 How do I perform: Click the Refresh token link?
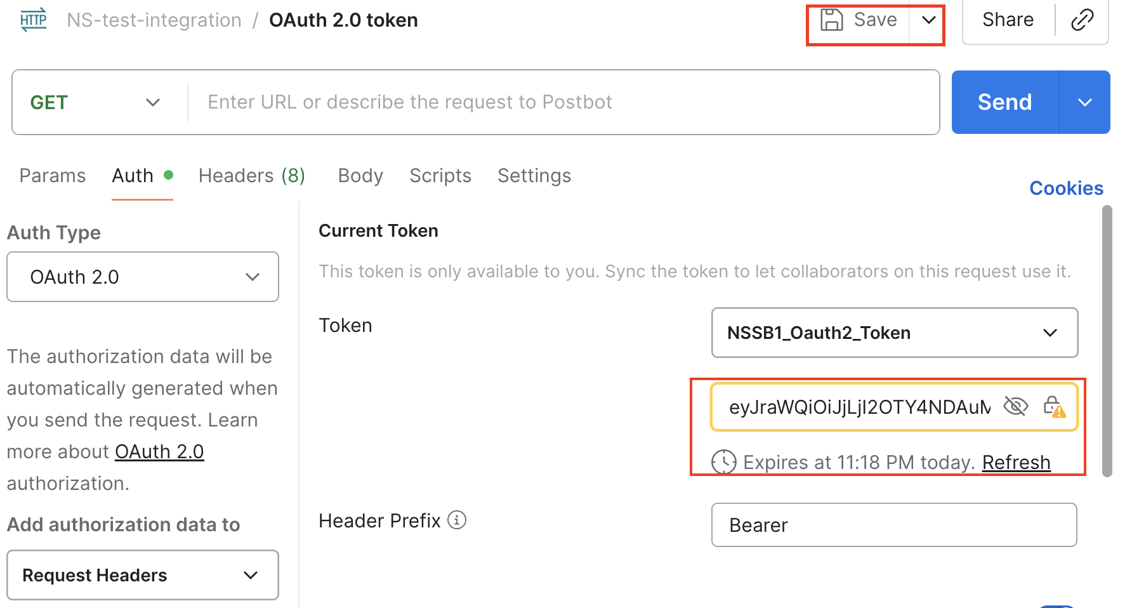(x=1016, y=463)
